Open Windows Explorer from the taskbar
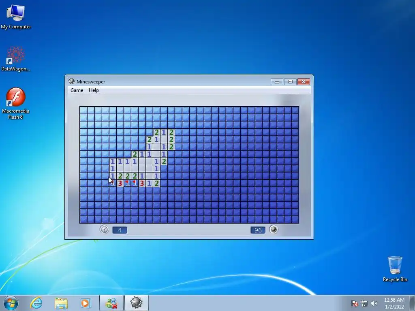 pyautogui.click(x=61, y=303)
